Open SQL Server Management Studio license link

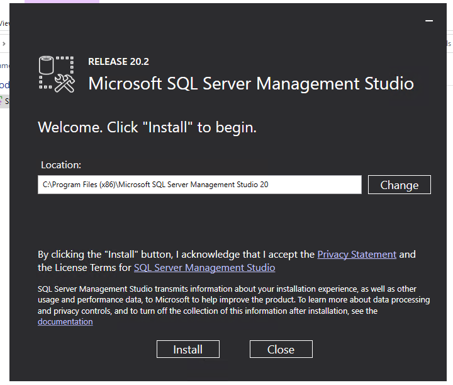(x=204, y=268)
